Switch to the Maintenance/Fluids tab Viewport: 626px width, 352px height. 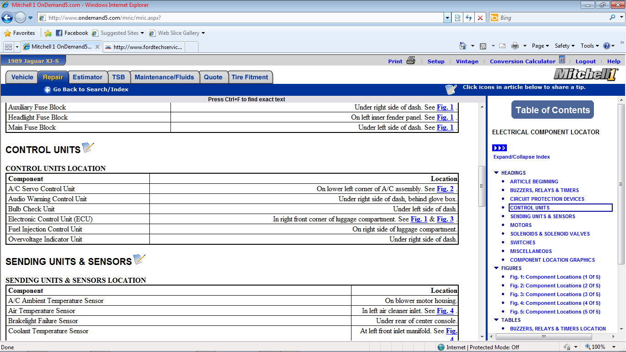(165, 77)
